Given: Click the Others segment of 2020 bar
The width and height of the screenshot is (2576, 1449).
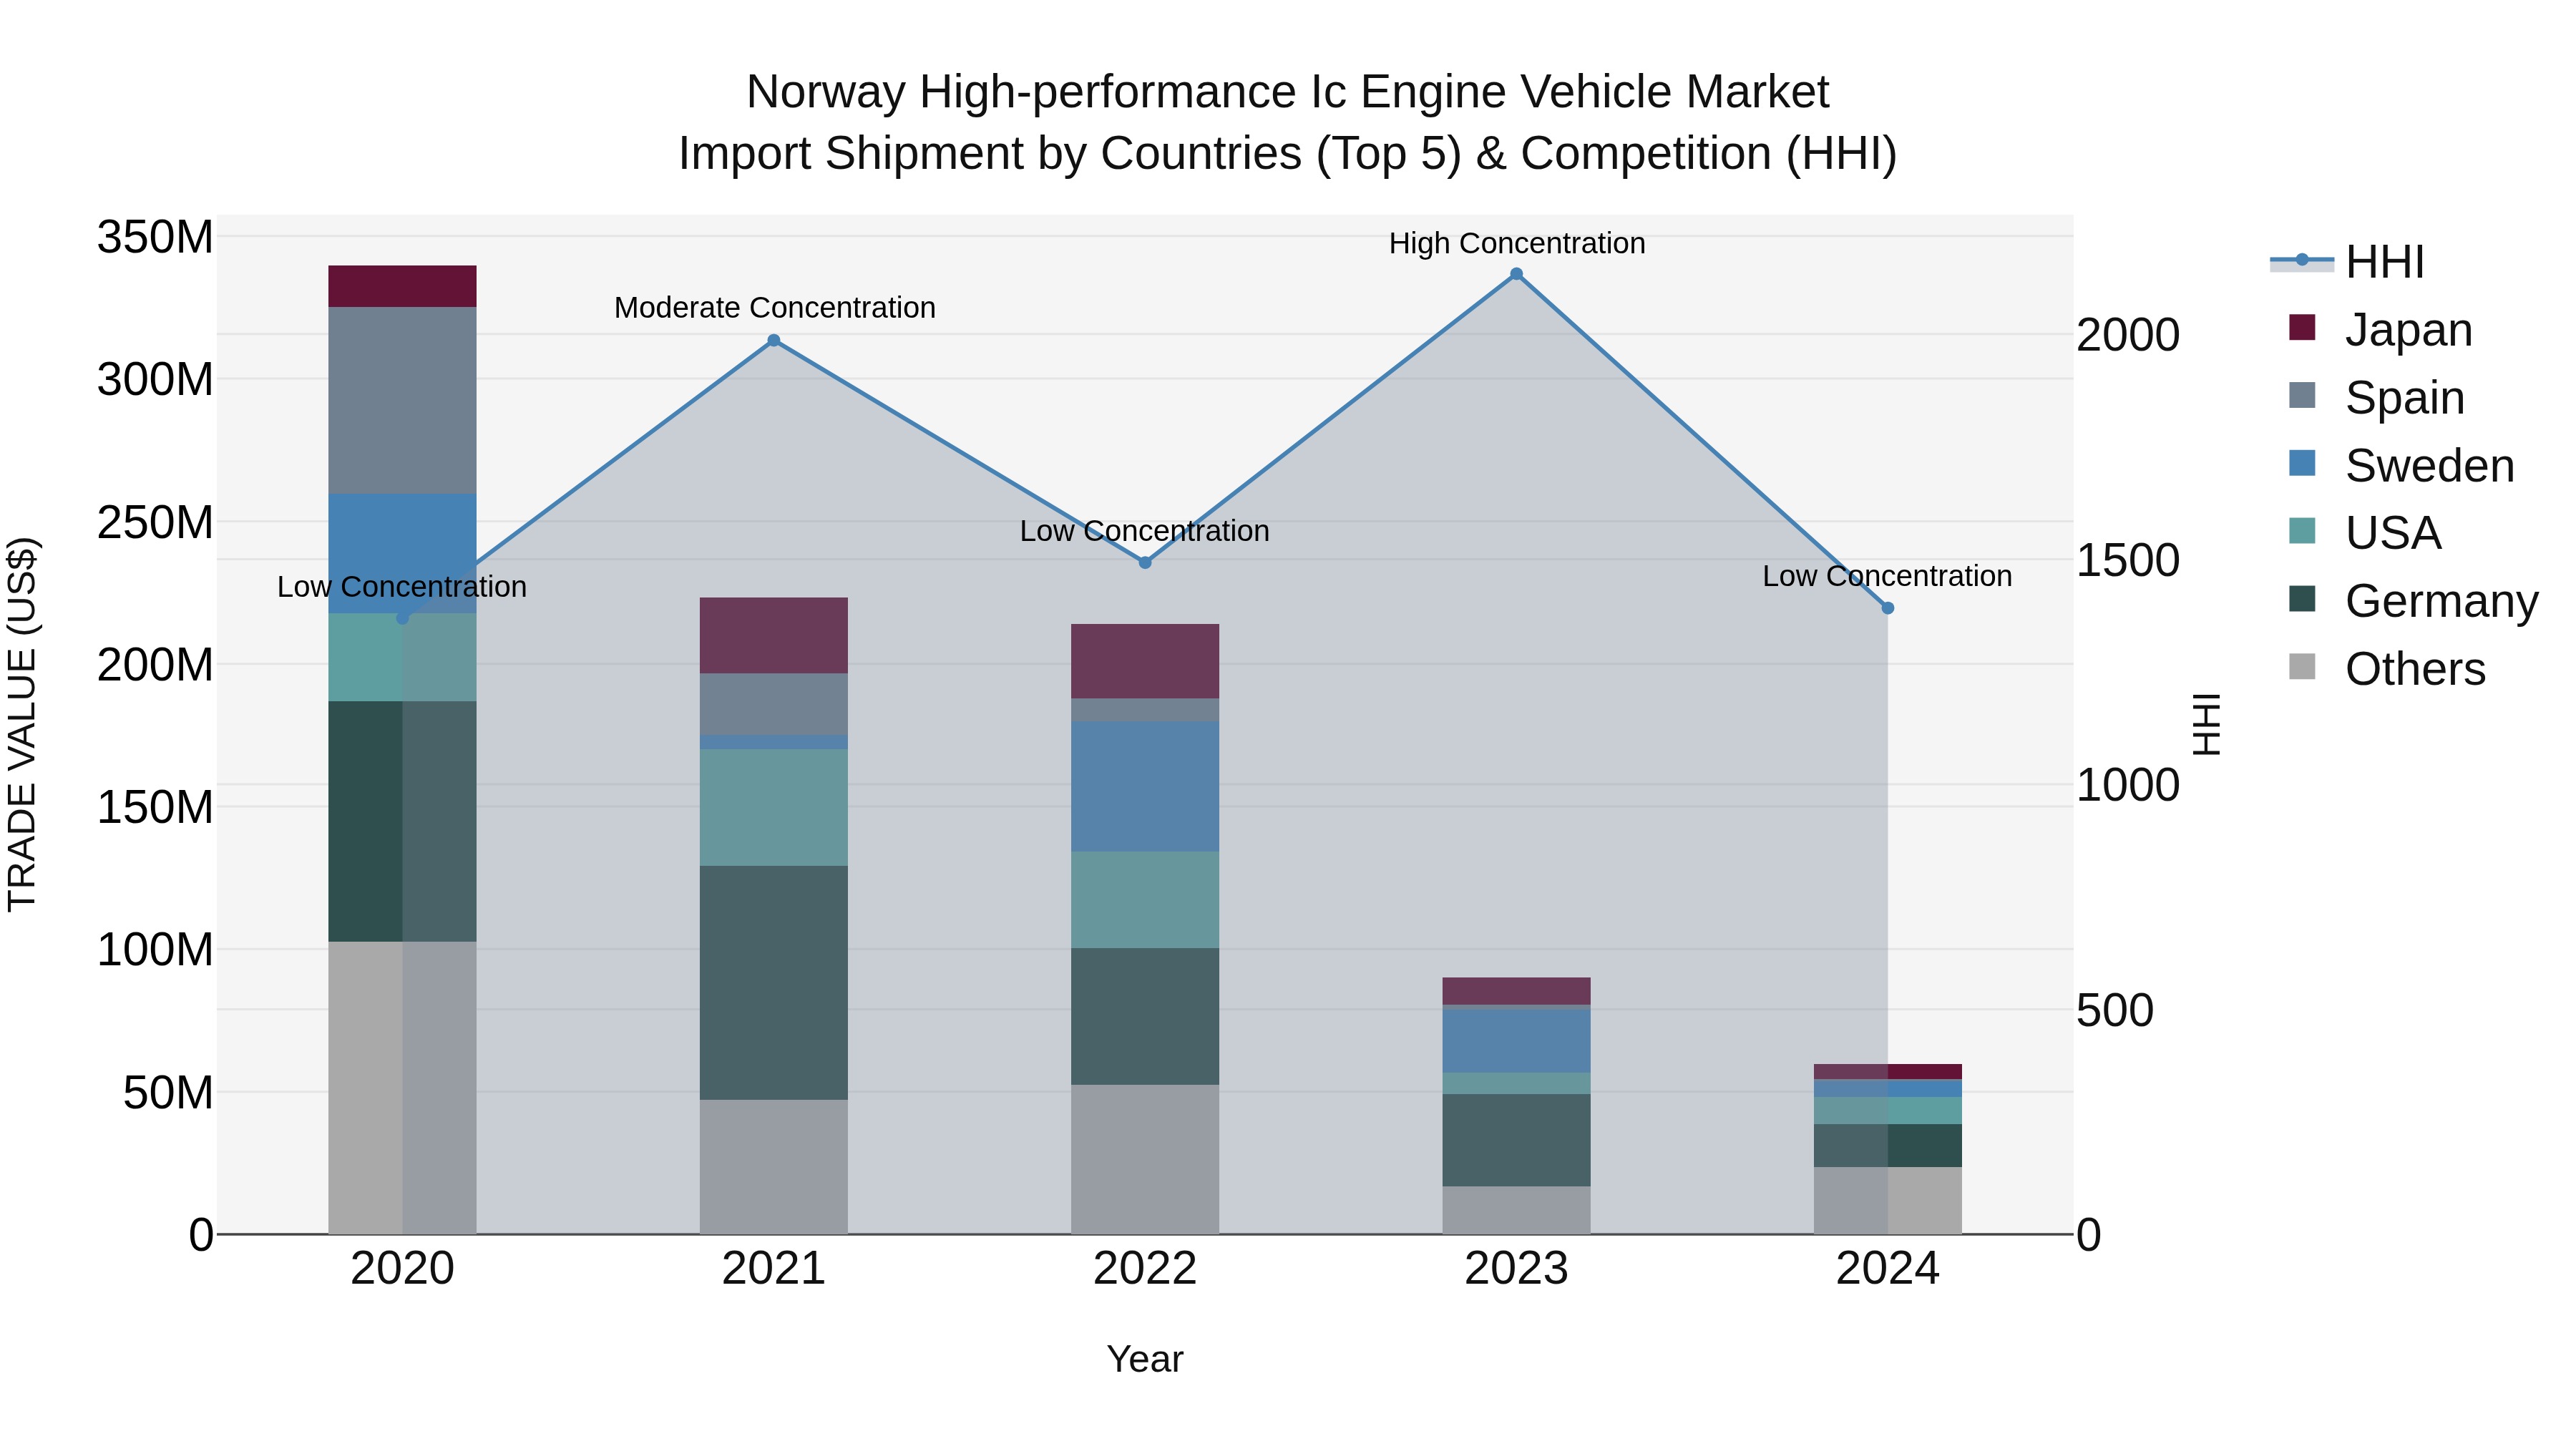Looking at the screenshot, I should 402,1088.
